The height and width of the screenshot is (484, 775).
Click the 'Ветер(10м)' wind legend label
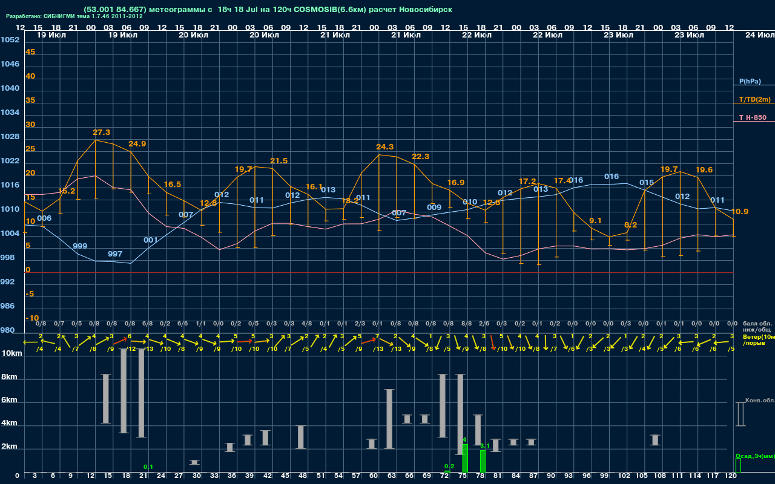759,336
